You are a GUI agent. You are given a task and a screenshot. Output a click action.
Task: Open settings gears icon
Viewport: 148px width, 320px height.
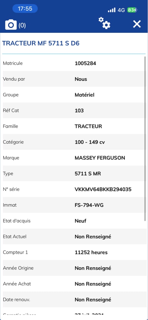(104, 23)
